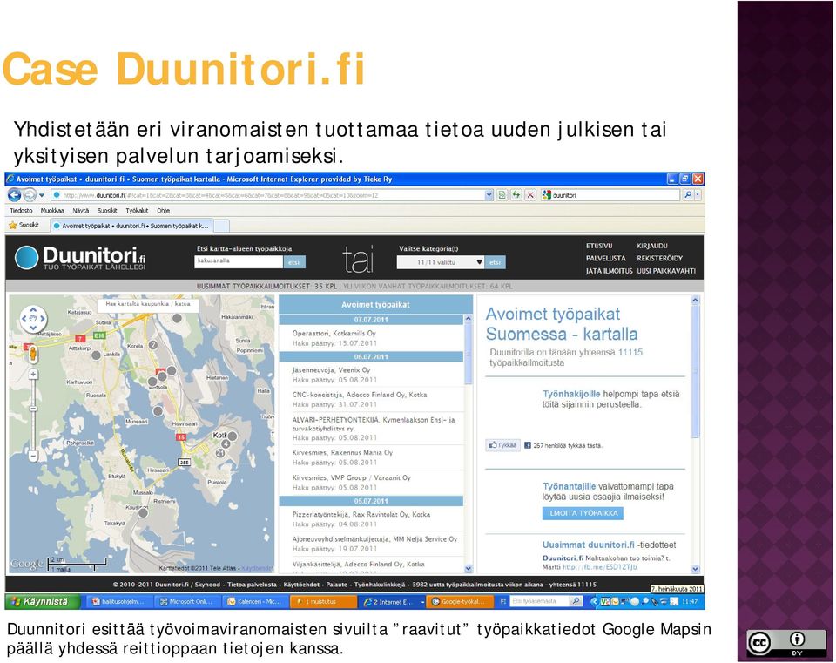This screenshot has width=836, height=663.
Task: Click JÄTÄ ILMOITUS link
Action: point(609,271)
